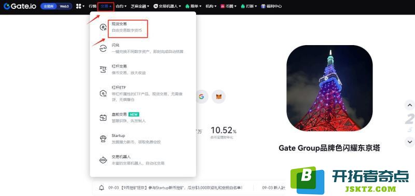Viewport: 415px width, 196px height.
Task: Click the red 币圈 icon in navbar
Action: pyautogui.click(x=223, y=6)
